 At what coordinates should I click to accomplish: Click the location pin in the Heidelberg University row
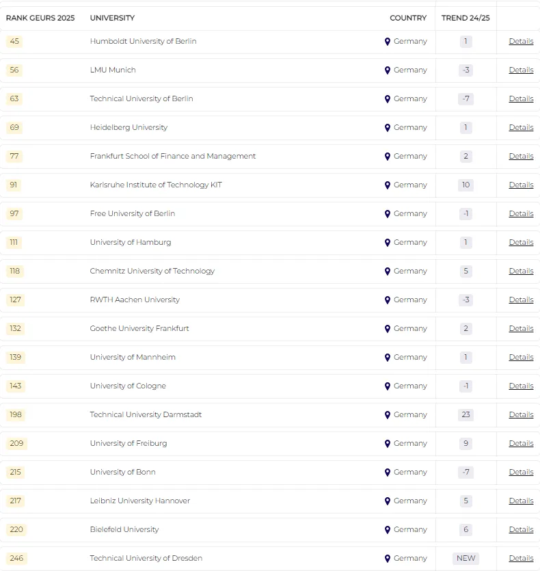pos(388,128)
